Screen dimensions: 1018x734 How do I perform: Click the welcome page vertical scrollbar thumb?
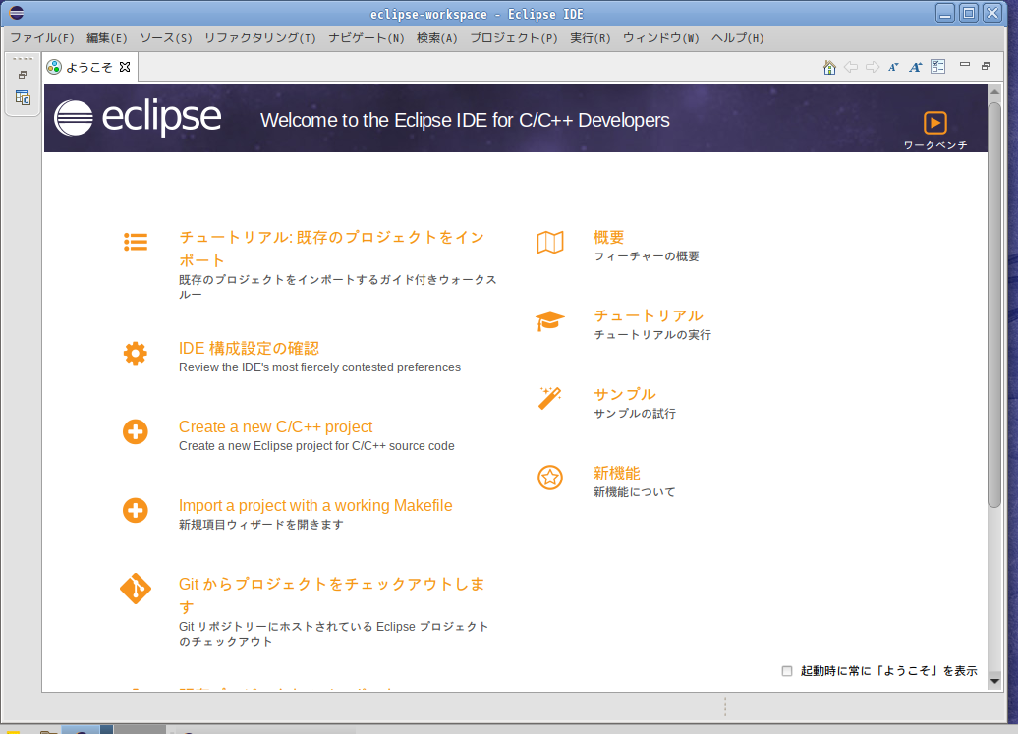pos(994,305)
